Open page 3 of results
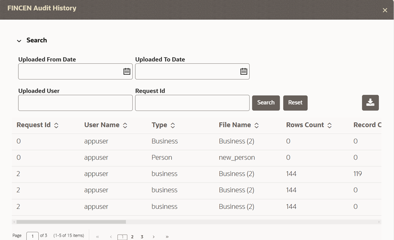The width and height of the screenshot is (394, 240). pos(142,237)
